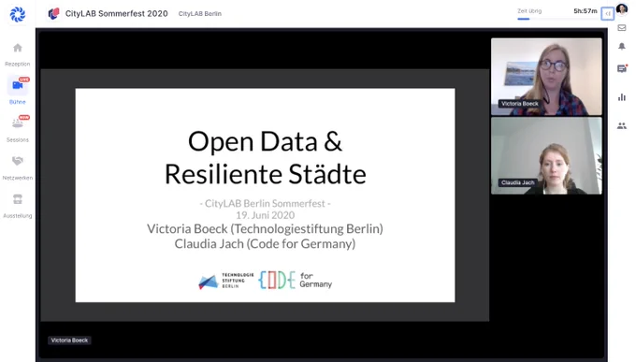Click the CityLAB event logo icon
The height and width of the screenshot is (362, 636).
tap(53, 13)
